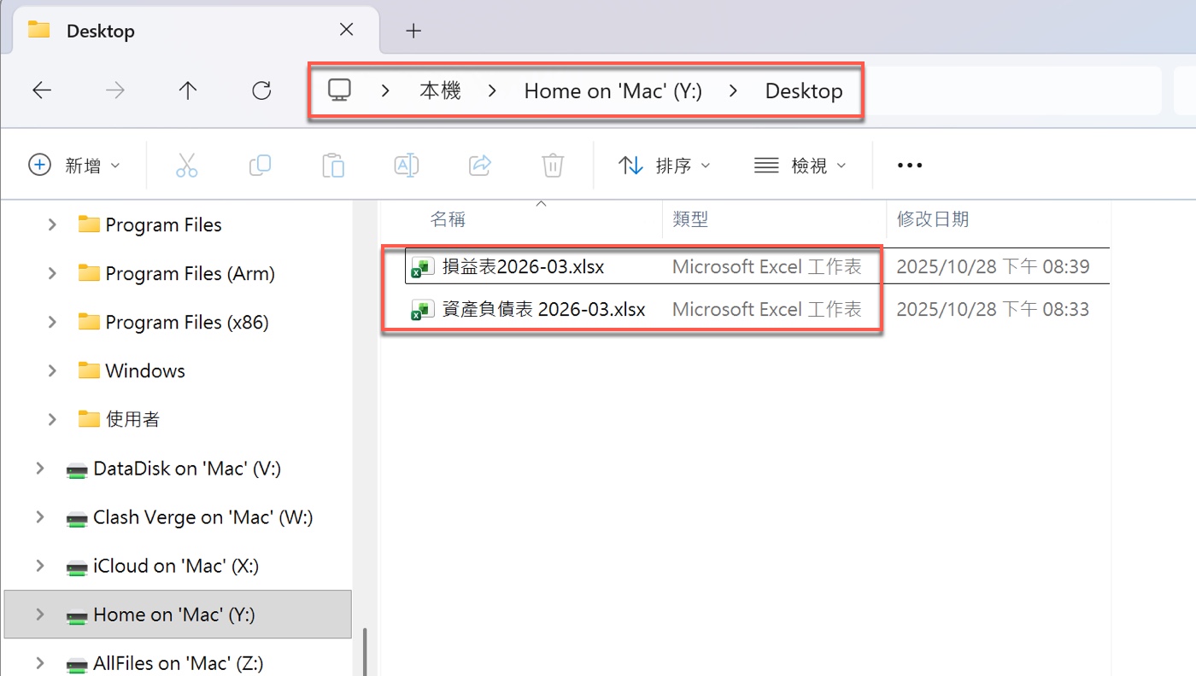Expand Home on 'Mac' (Y:) in sidebar
The width and height of the screenshot is (1196, 676).
(x=39, y=615)
